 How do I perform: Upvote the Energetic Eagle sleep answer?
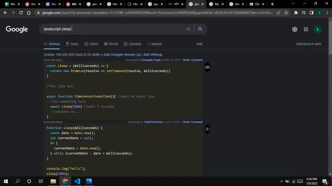(208, 64)
